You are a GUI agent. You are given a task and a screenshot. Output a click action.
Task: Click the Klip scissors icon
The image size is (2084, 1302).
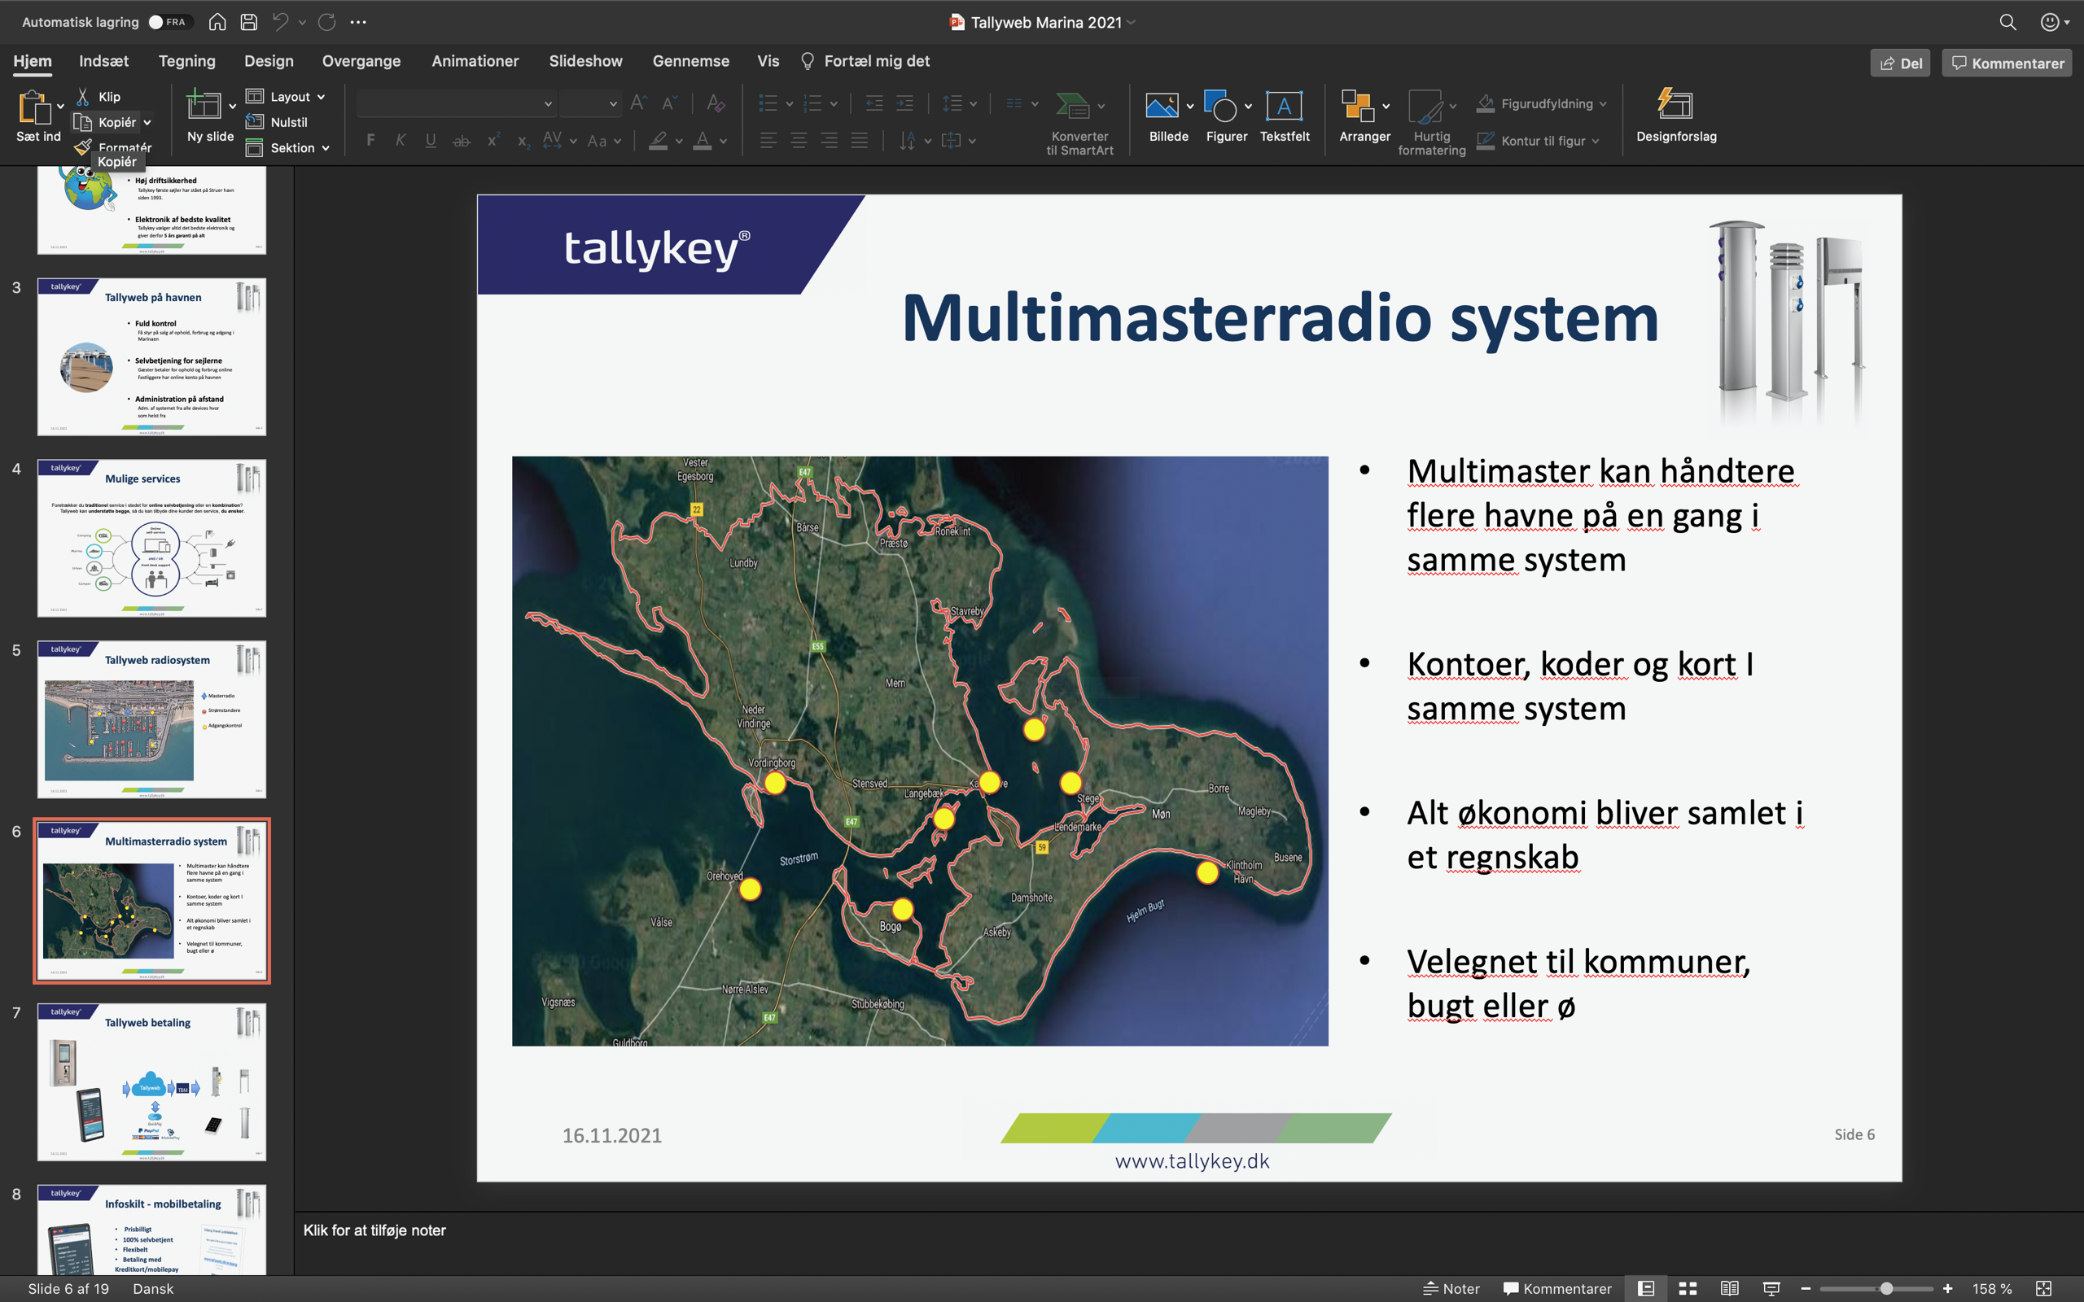84,97
